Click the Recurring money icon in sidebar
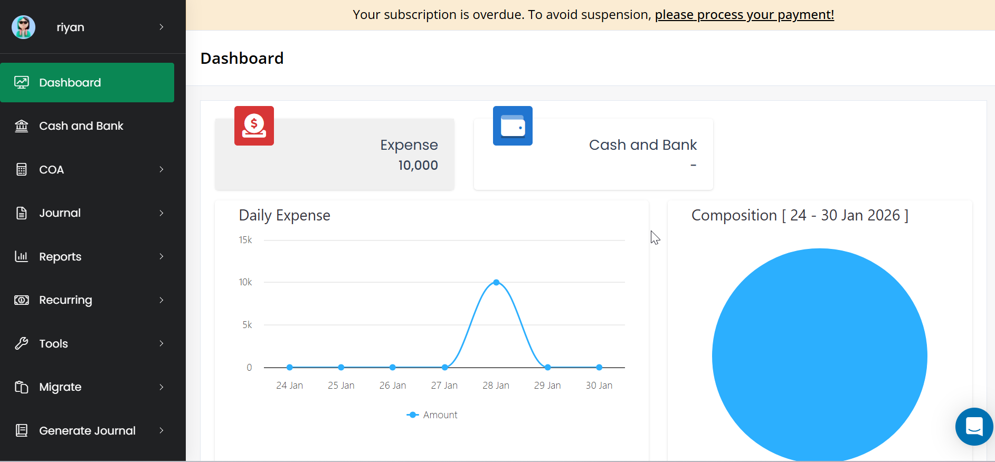Screen dimensions: 995x462 point(22,300)
